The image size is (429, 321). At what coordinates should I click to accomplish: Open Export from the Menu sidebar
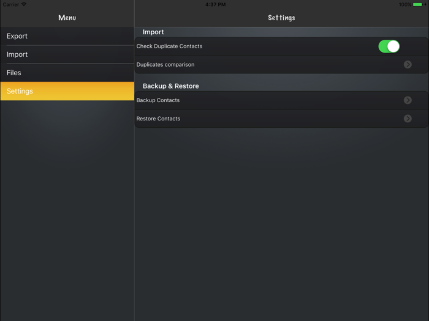click(x=17, y=36)
